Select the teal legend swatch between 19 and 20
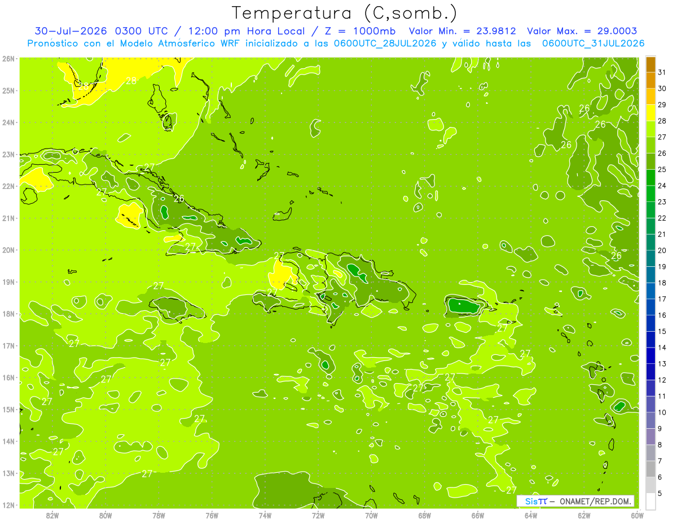Image resolution: width=677 pixels, height=523 pixels. (x=650, y=258)
